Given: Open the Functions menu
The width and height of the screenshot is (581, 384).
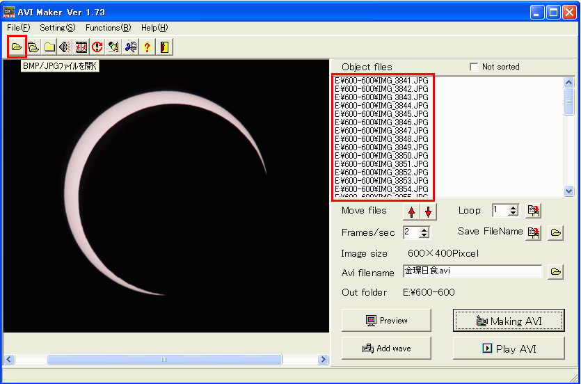Looking at the screenshot, I should (x=108, y=28).
